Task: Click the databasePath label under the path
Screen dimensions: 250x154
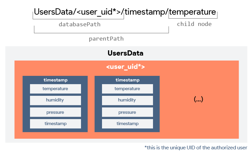Action: 79,24
